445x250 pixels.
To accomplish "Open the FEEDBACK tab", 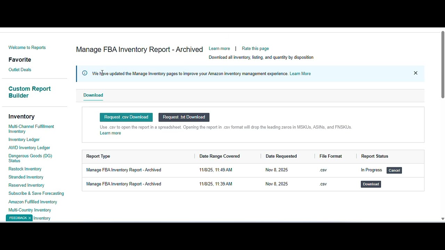I will pos(18,218).
